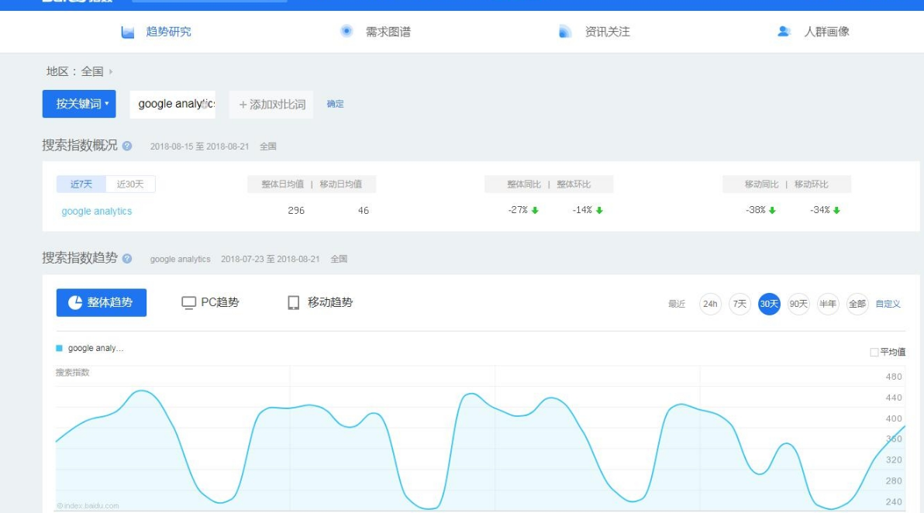Viewport: 924px width, 513px height.
Task: Enable the 平均值 checkbox
Action: coord(874,352)
